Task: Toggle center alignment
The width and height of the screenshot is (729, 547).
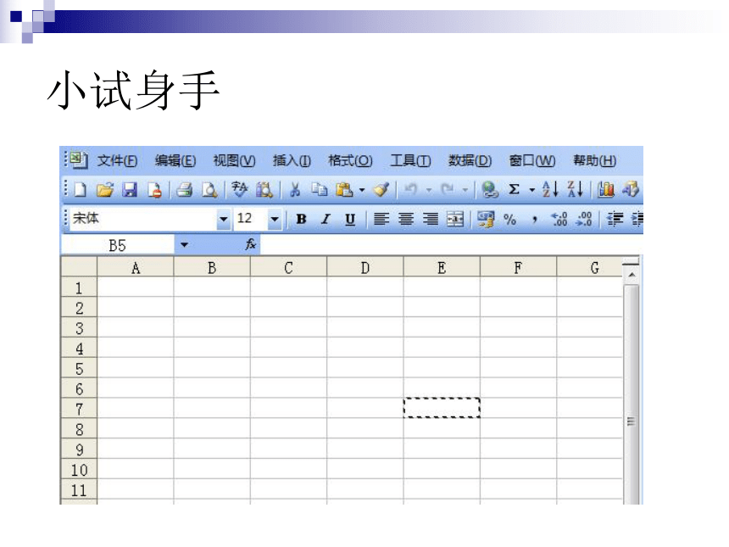Action: tap(406, 219)
